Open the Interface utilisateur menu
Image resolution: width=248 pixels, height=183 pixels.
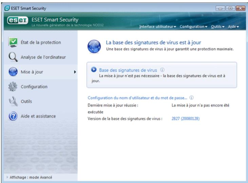pyautogui.click(x=157, y=26)
